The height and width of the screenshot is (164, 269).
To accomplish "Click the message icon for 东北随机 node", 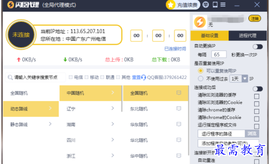I will point(179,109).
